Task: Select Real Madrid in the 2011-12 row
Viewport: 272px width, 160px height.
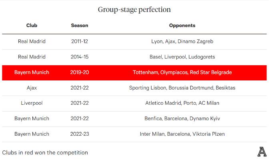Action: [32, 41]
